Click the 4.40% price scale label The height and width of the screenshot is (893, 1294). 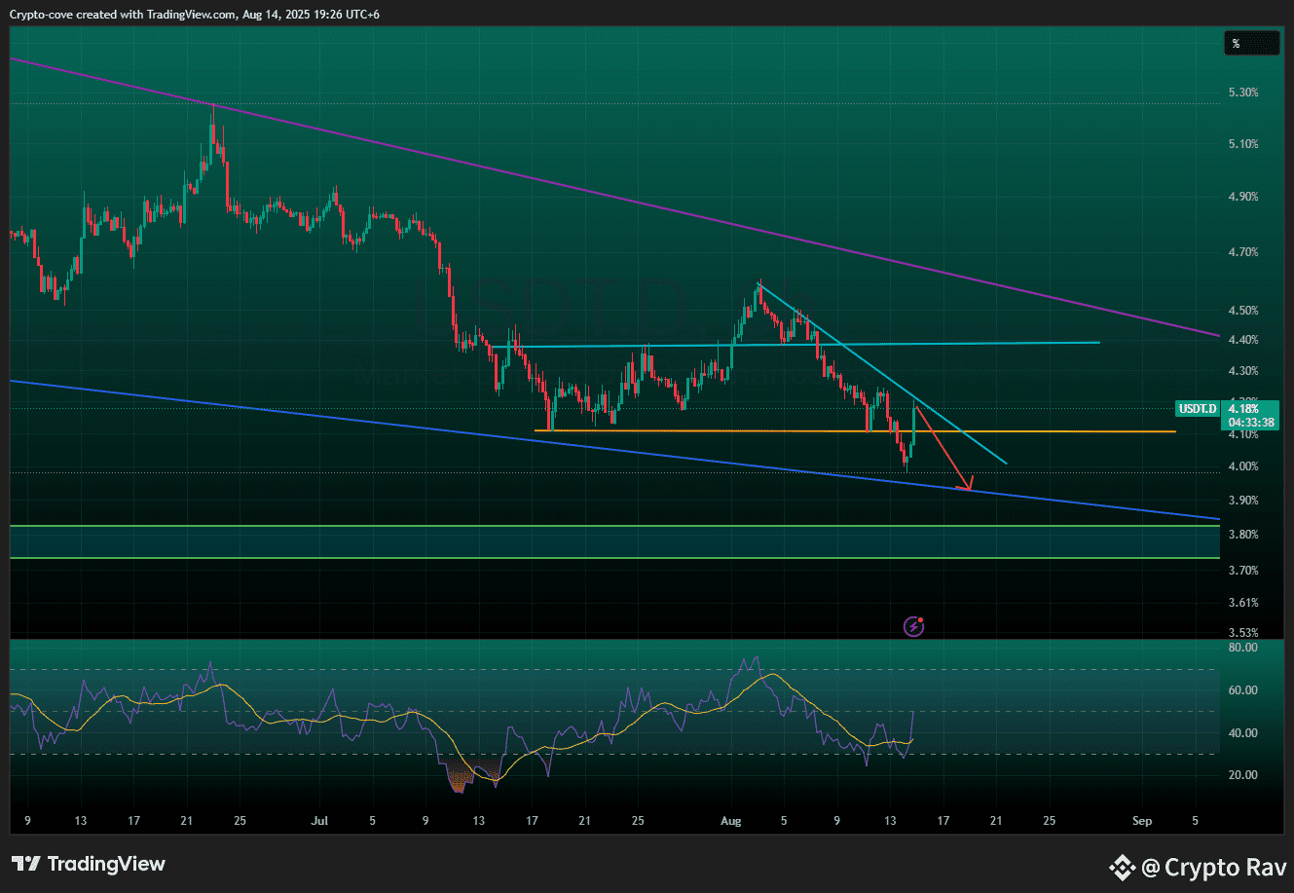1243,340
